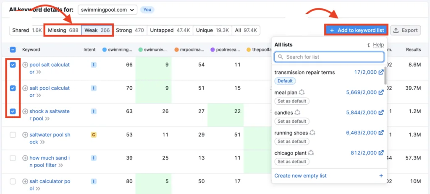Click plus icon next to salt calculator pool
Viewport: 430px width, 194px height.
point(25,181)
